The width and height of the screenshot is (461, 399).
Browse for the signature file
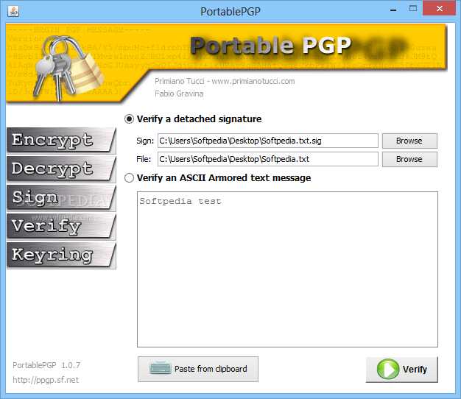pos(409,141)
